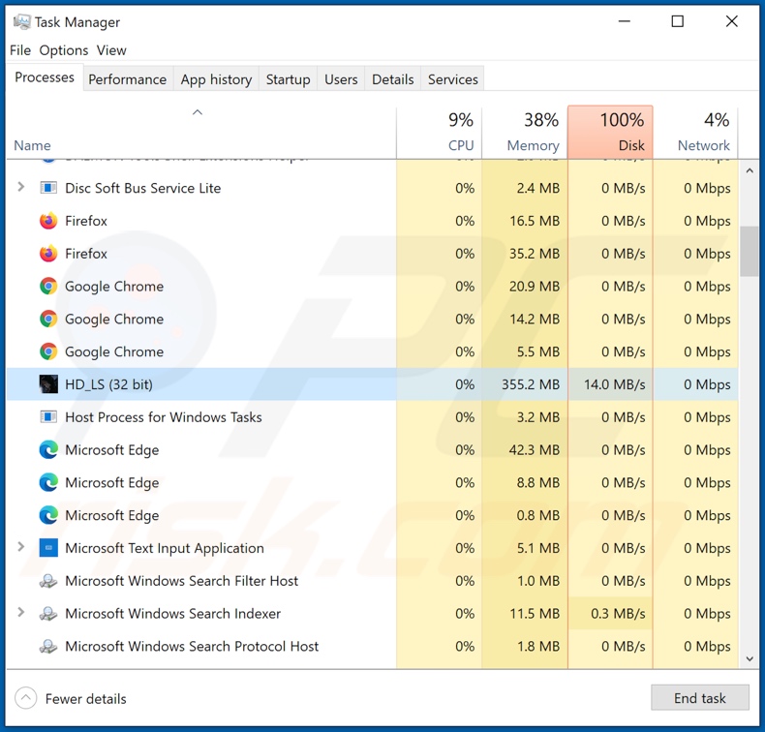Click the Microsoft Edge icon using 8.8 MB
This screenshot has height=732, width=765.
pyautogui.click(x=48, y=482)
